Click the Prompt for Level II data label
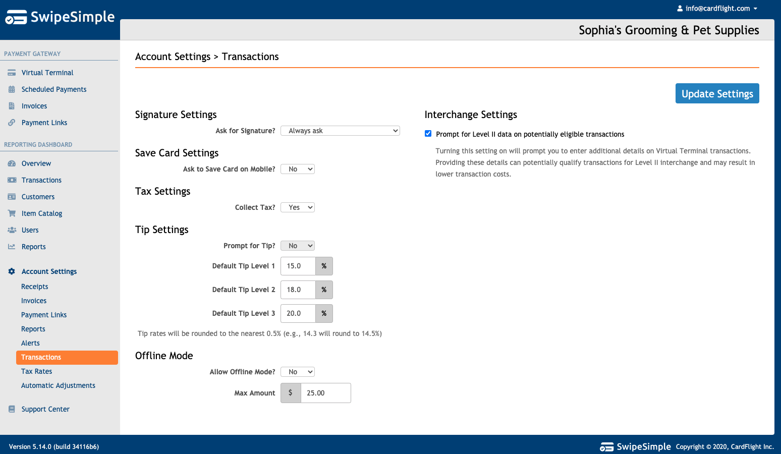781x454 pixels. pyautogui.click(x=530, y=134)
